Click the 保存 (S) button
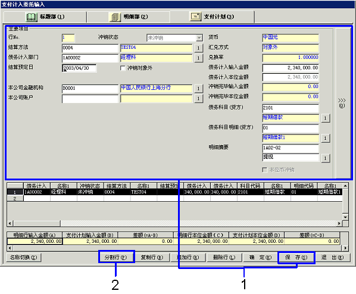Screen dimensions: 356x294 [x=296, y=257]
